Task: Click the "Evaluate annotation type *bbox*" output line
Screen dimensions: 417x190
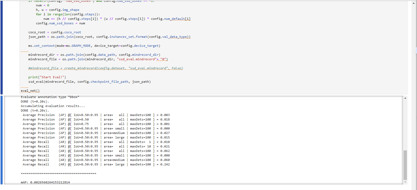Action: (50, 97)
